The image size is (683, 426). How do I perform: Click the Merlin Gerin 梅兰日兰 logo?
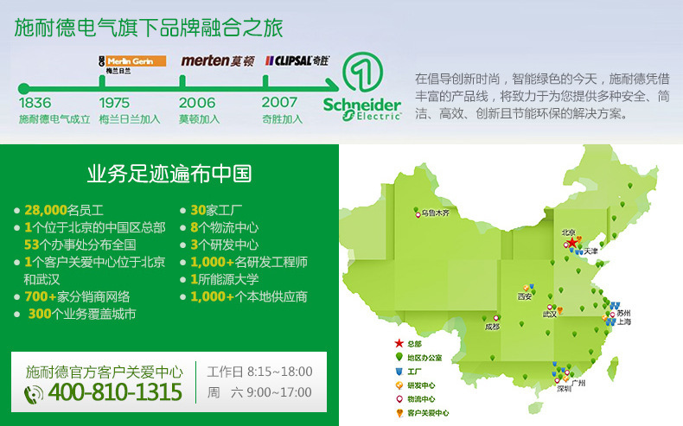pyautogui.click(x=132, y=65)
